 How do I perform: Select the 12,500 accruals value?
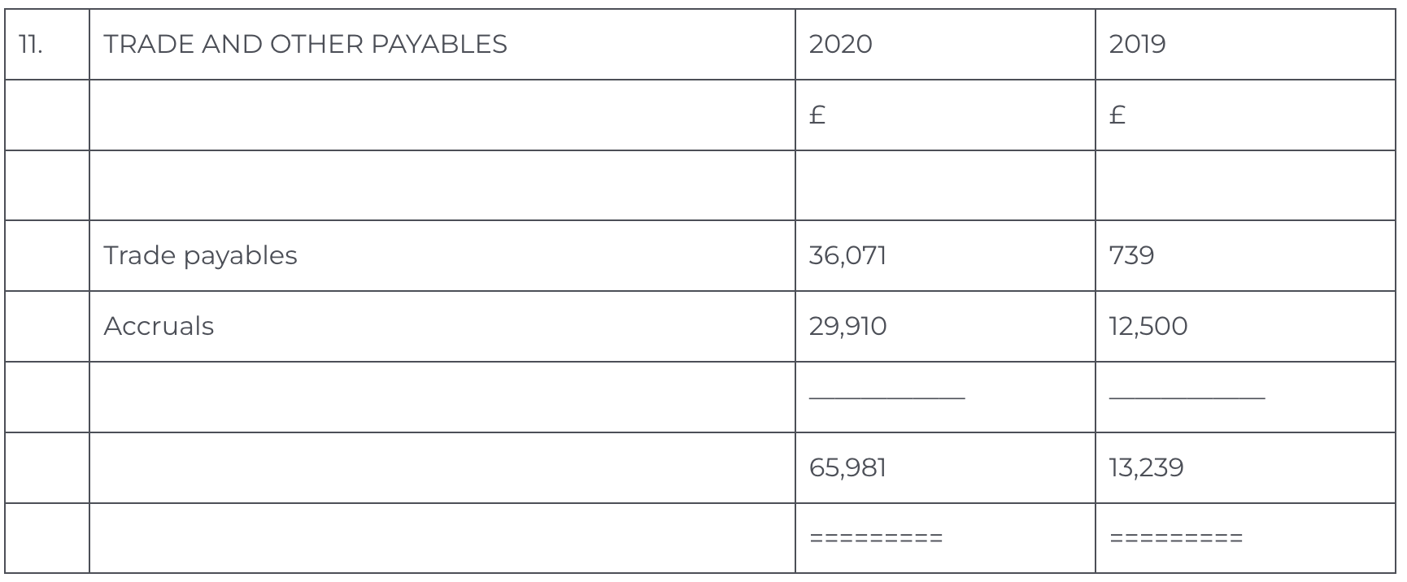1148,326
